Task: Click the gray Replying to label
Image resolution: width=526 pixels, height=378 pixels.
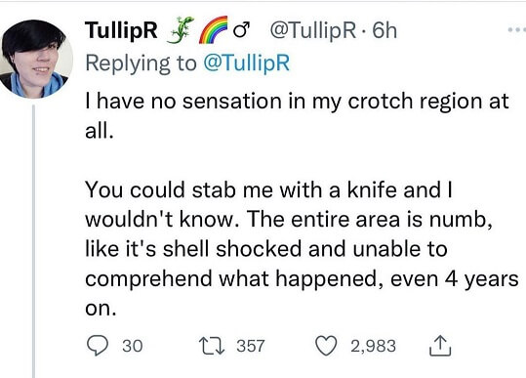Action: click(x=141, y=63)
